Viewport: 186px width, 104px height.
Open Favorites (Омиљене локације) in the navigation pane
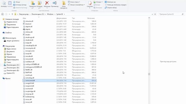point(11,19)
